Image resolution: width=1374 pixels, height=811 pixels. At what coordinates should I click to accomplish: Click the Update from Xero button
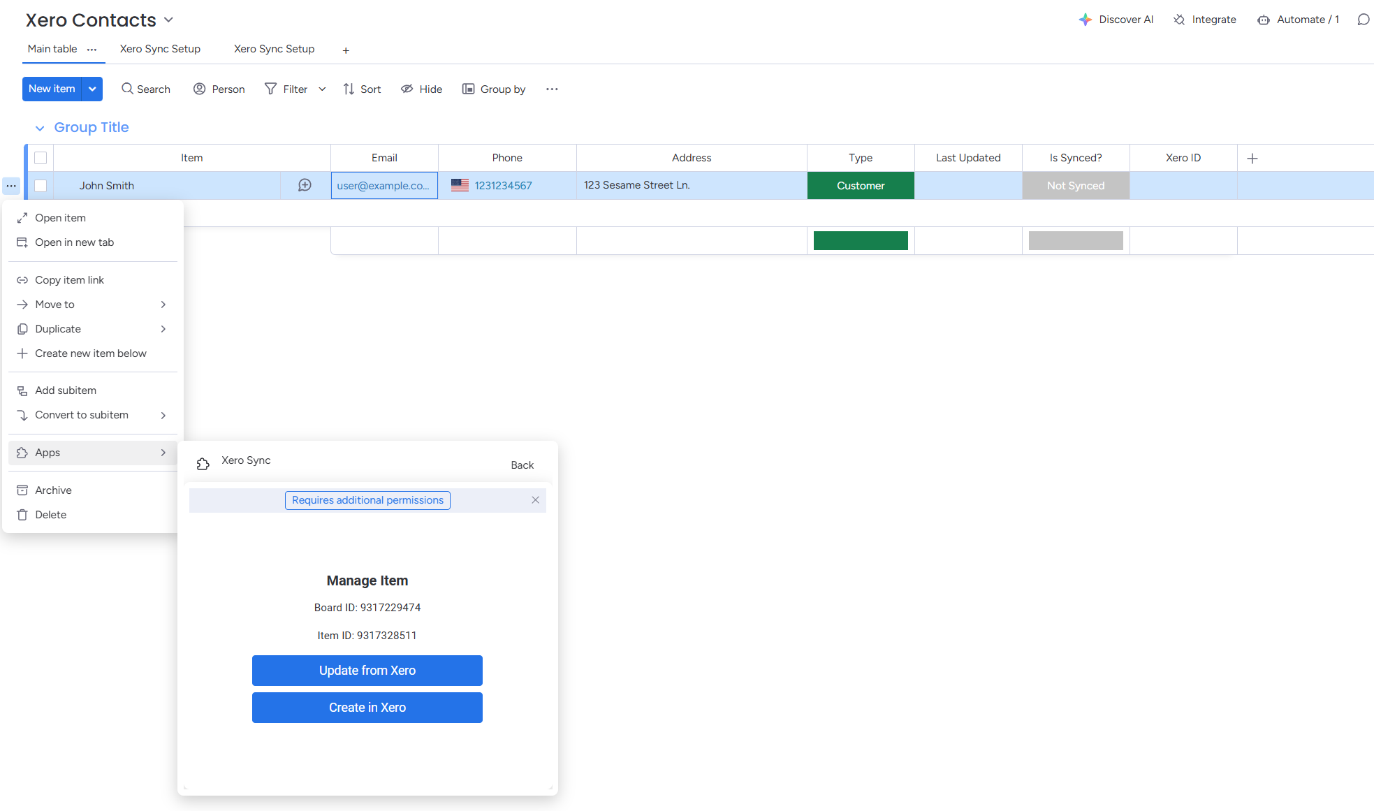pos(367,670)
